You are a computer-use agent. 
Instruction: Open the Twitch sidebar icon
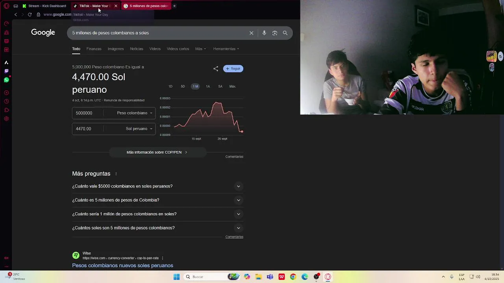tap(6, 71)
